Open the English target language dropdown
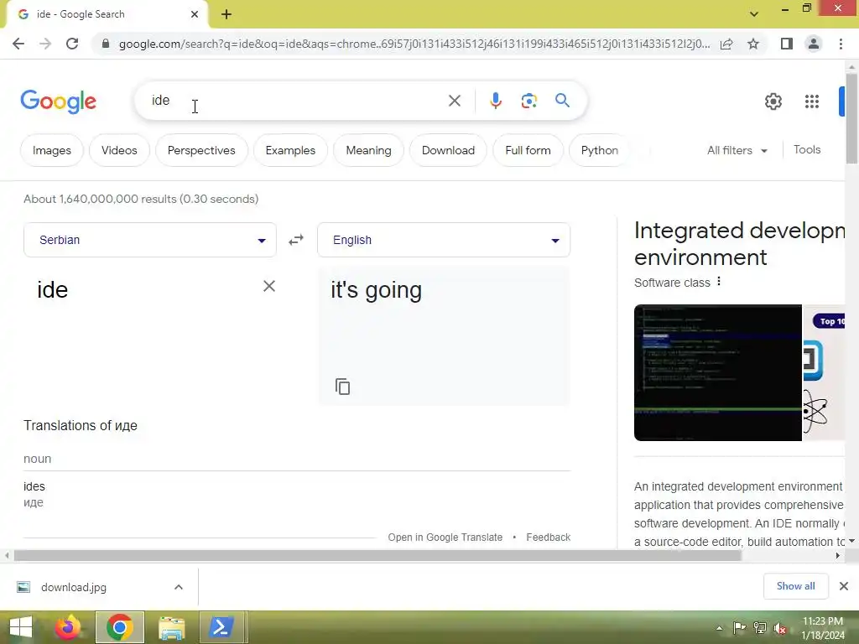The height and width of the screenshot is (644, 859). 444,240
